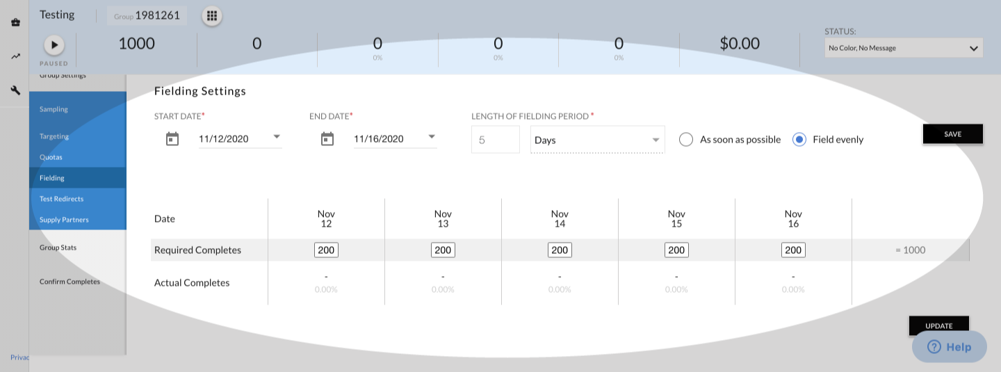Click the play button above PAUSED
Viewport: 1001px width, 372px height.
tap(54, 45)
